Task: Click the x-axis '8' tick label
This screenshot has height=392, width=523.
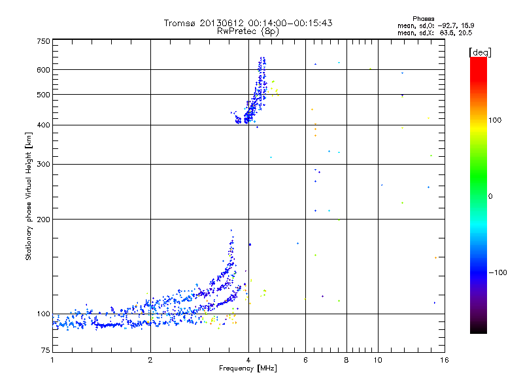Action: point(346,360)
